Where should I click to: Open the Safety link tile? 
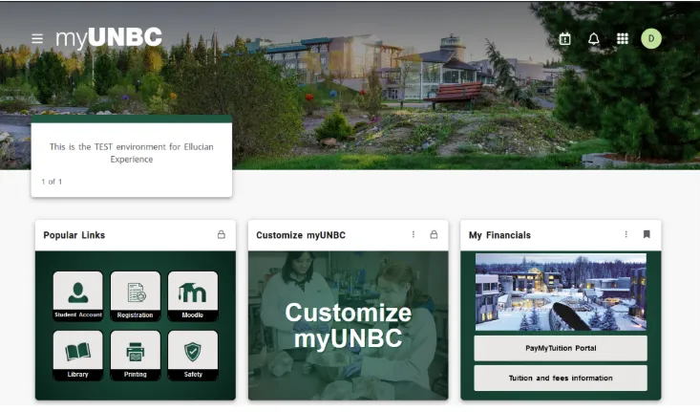click(x=193, y=356)
